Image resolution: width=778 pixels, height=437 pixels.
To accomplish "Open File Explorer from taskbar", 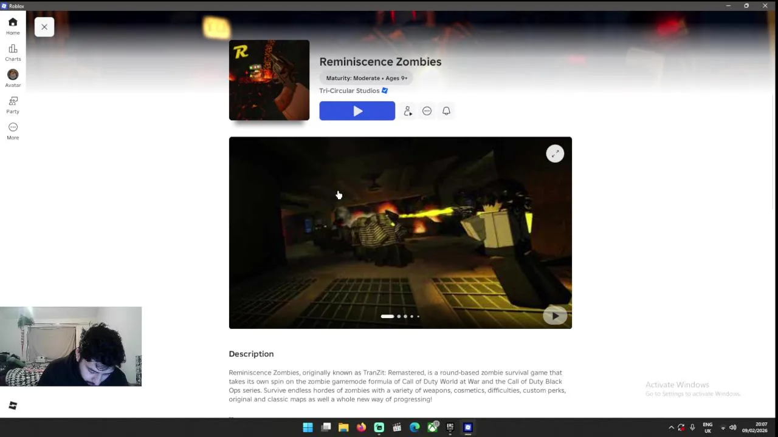I will pyautogui.click(x=343, y=427).
